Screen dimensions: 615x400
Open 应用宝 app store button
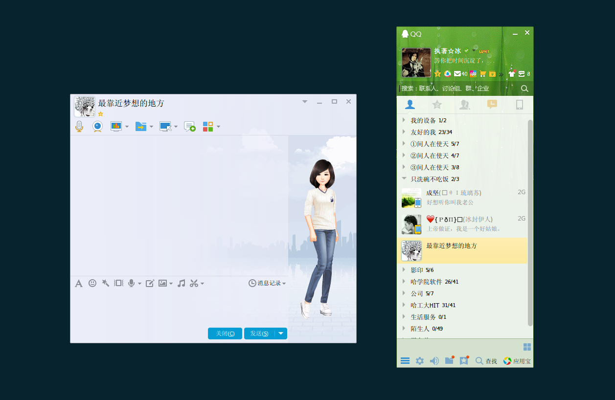click(x=517, y=361)
